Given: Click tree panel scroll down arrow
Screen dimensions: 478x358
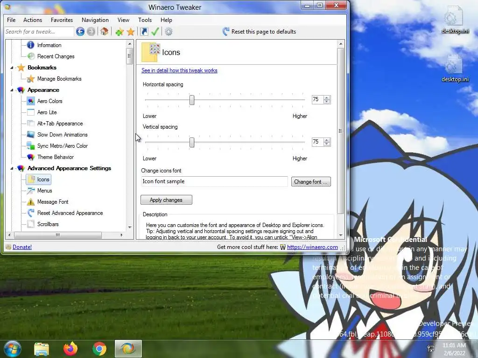Looking at the screenshot, I should click(x=130, y=227).
